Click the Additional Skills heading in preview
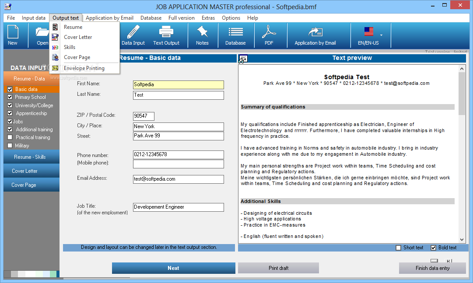 click(261, 201)
